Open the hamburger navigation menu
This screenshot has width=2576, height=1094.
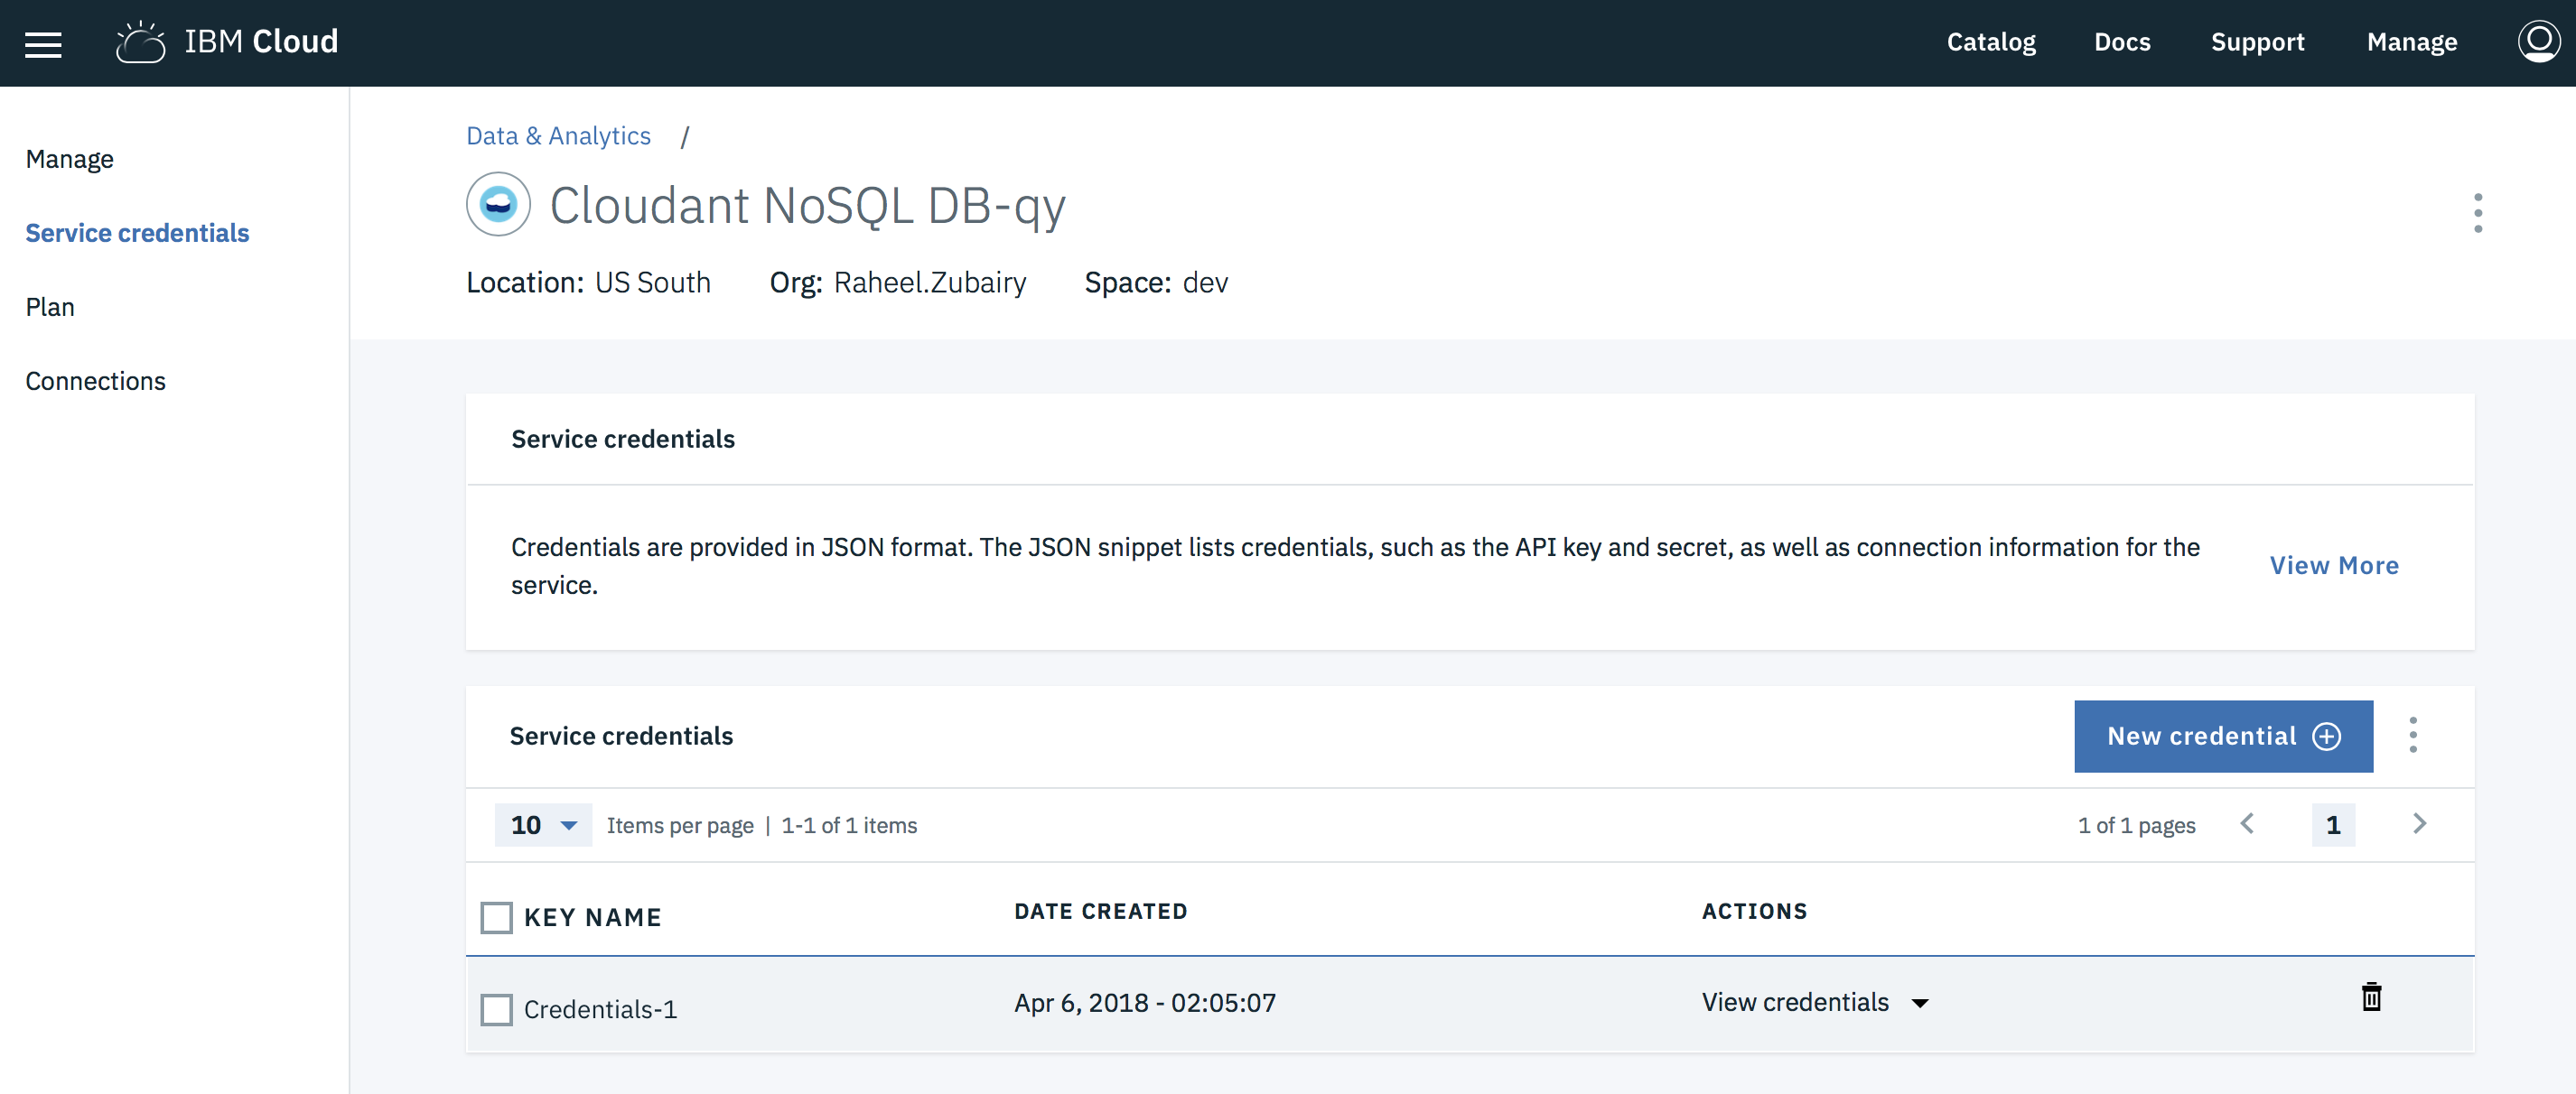click(43, 44)
